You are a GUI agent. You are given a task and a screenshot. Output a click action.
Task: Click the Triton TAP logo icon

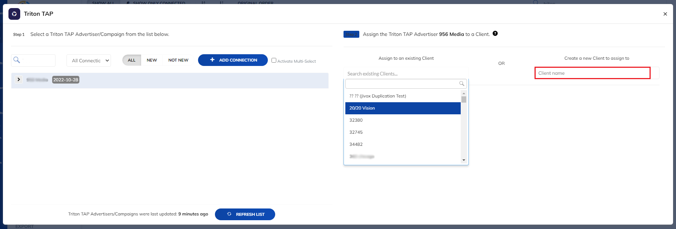[x=14, y=14]
